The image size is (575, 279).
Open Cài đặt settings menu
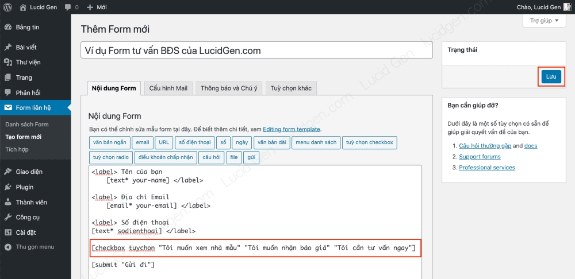click(x=26, y=232)
